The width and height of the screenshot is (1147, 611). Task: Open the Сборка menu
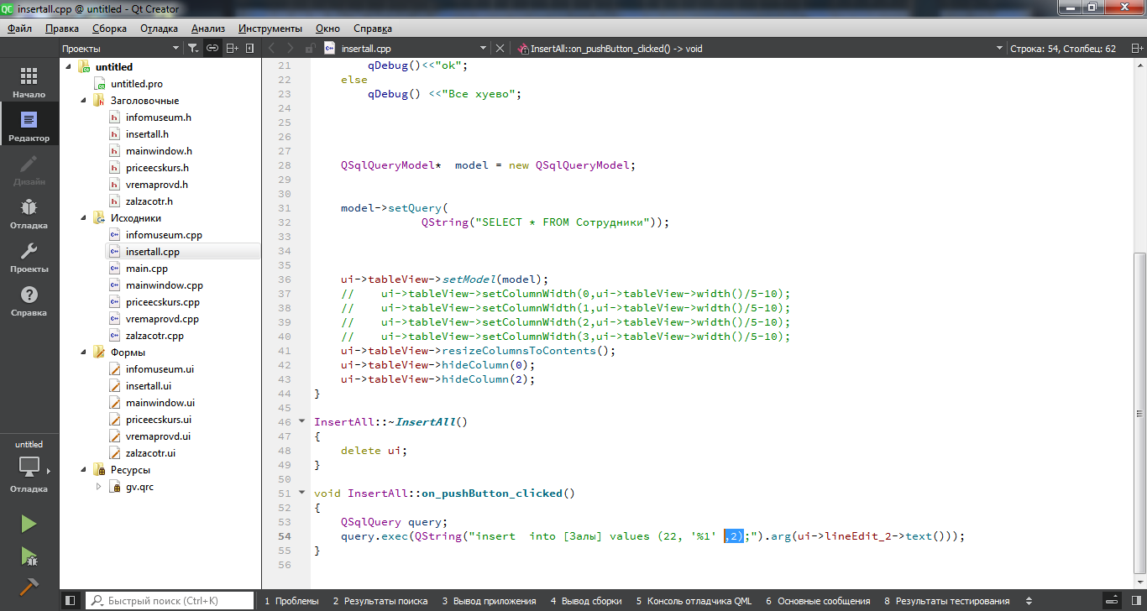pyautogui.click(x=109, y=29)
